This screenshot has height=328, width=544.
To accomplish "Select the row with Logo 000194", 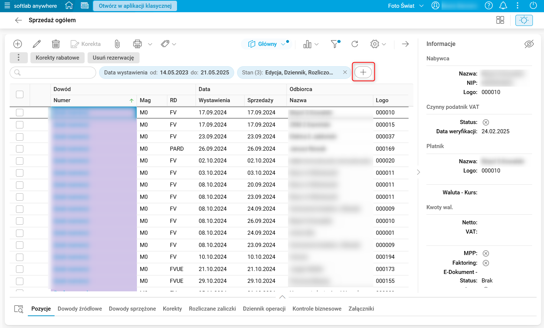I will click(x=20, y=257).
